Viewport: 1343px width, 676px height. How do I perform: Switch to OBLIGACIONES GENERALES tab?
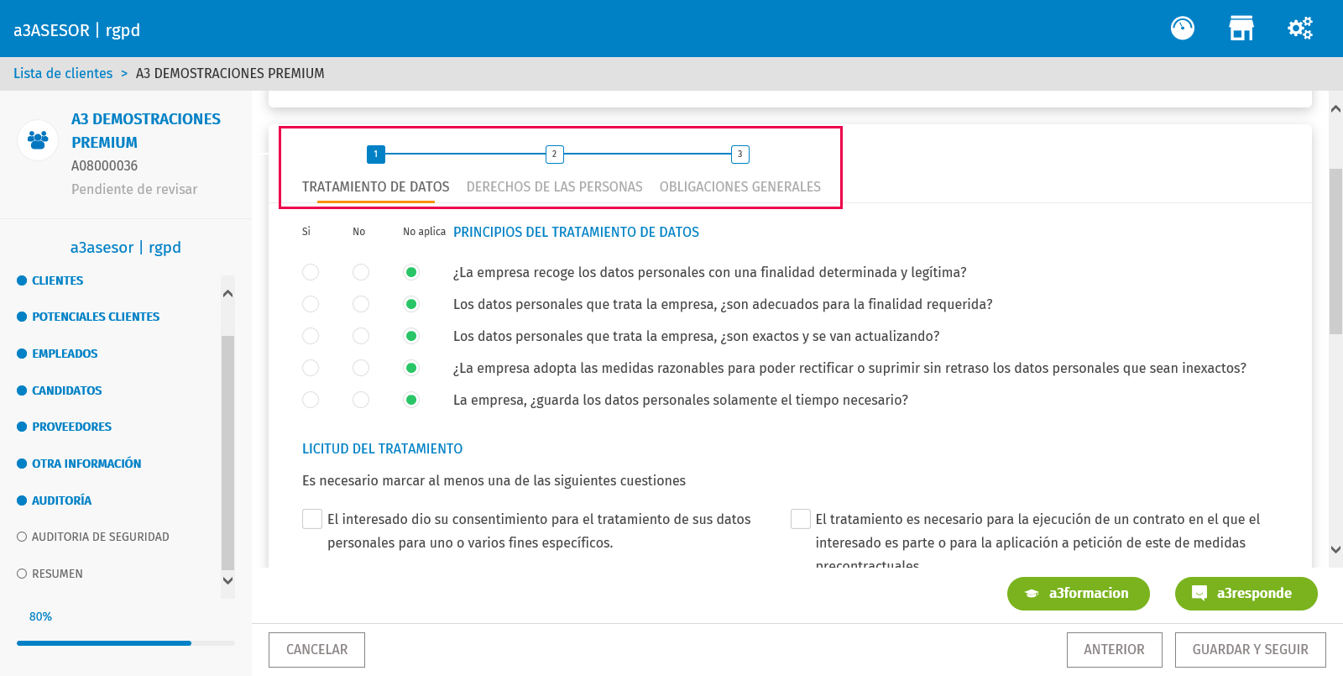tap(740, 186)
